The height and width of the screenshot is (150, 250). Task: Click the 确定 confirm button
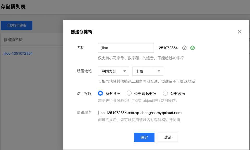coord(144,137)
